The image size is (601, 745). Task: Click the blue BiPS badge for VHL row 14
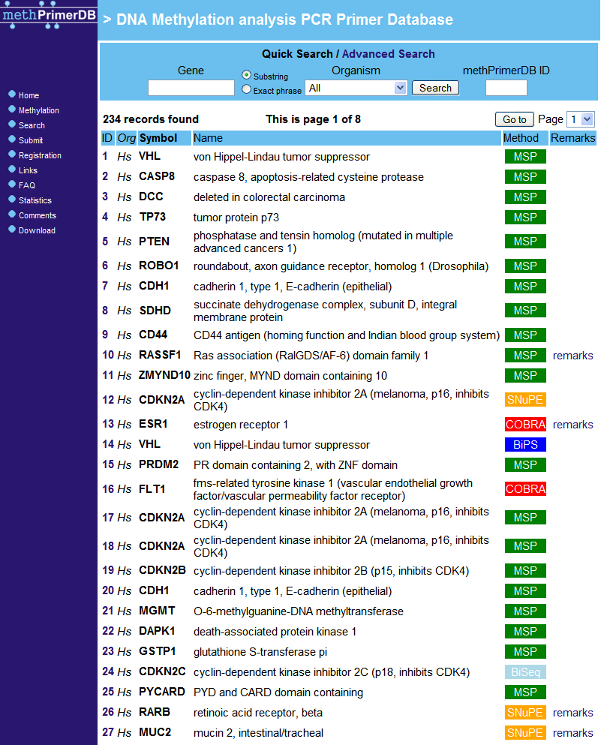(x=525, y=445)
